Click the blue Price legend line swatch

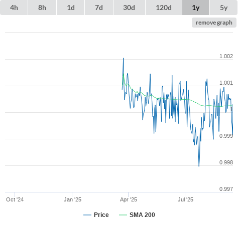pos(87,215)
